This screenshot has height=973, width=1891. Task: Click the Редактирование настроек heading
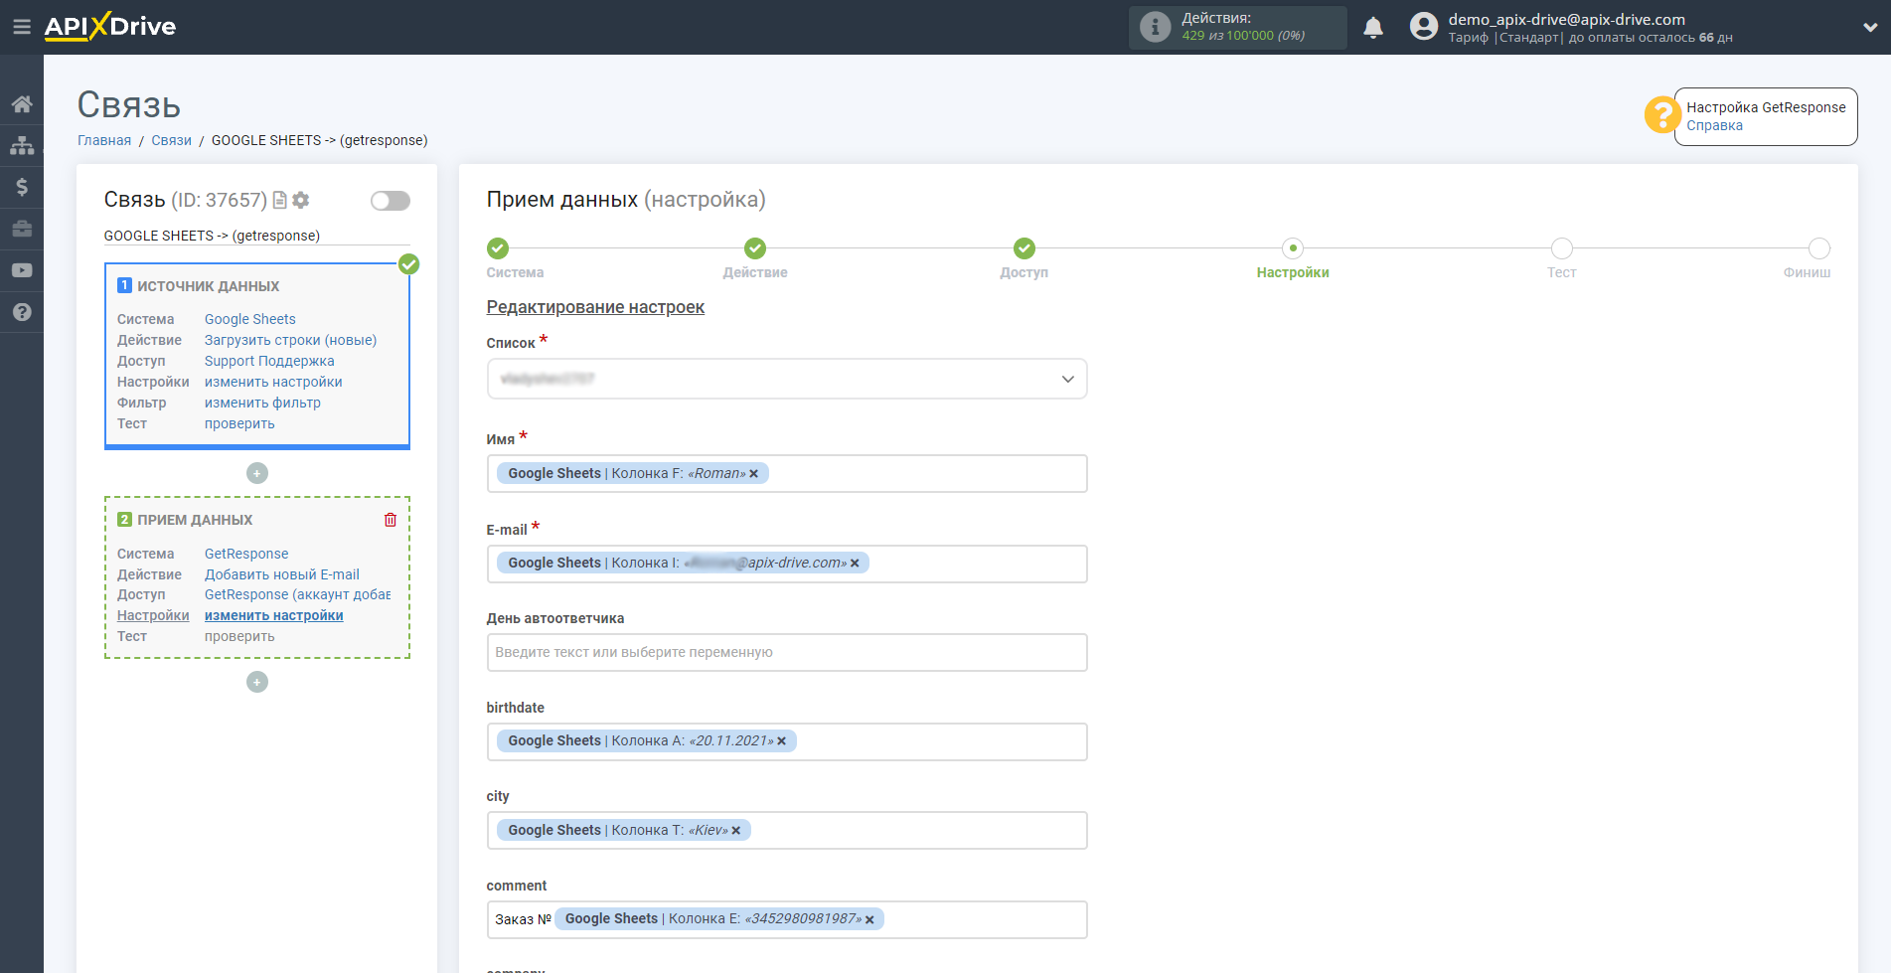[595, 307]
